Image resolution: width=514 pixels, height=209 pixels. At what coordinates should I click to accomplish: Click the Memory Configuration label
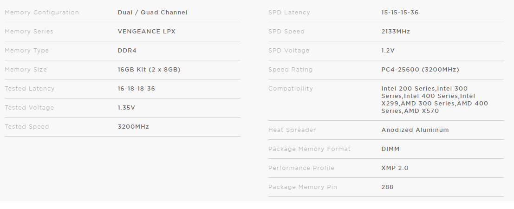coord(42,13)
